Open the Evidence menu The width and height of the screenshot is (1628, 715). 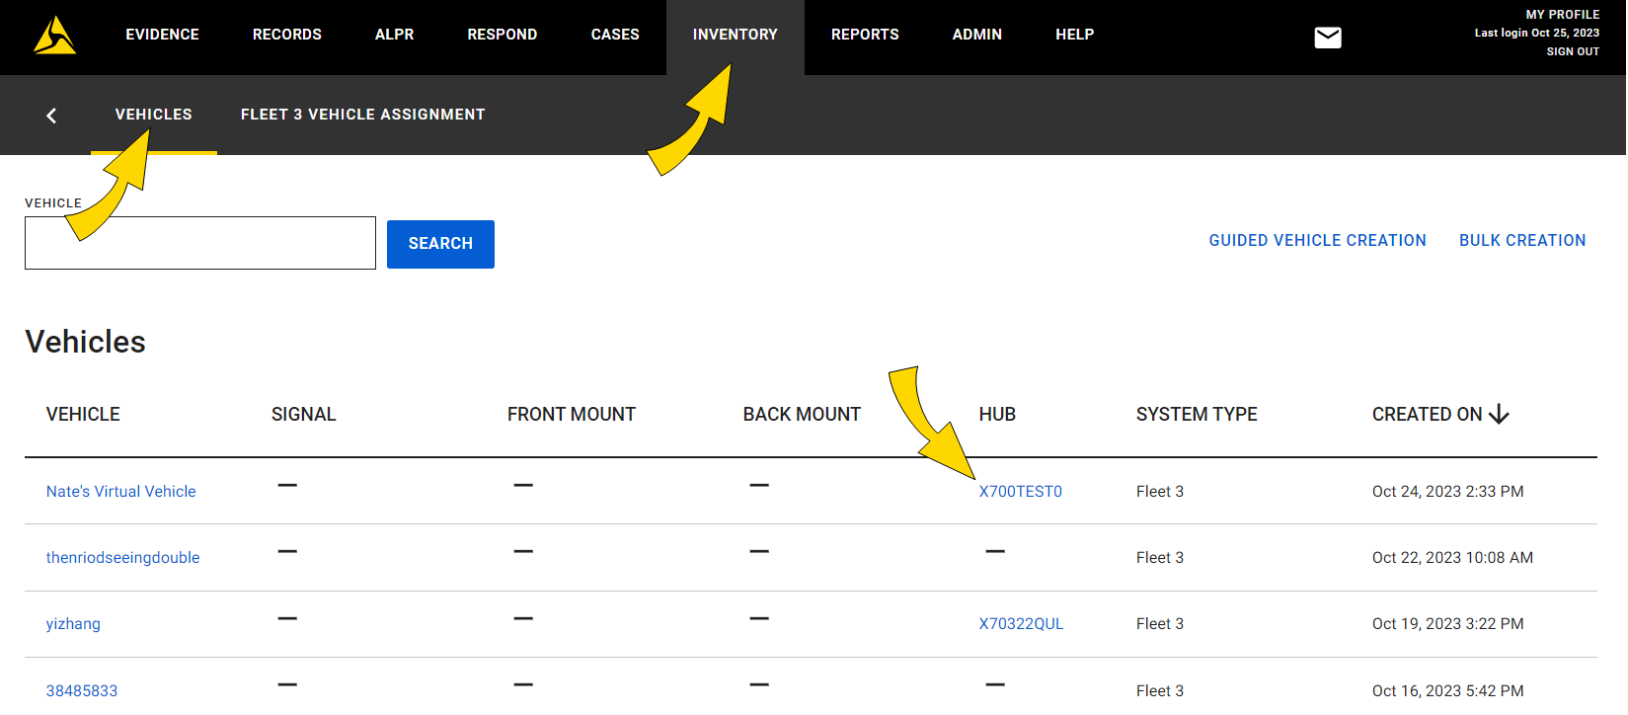click(162, 35)
